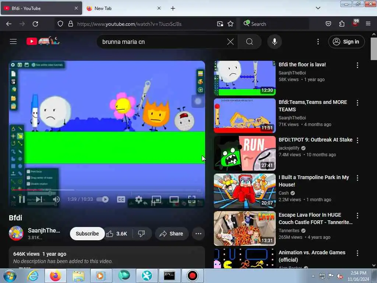
Task: Click the YouTube logo
Action: [x=43, y=41]
